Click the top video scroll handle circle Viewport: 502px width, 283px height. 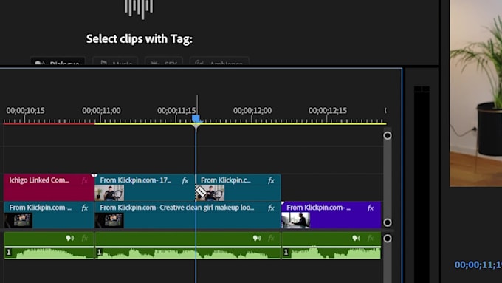tap(388, 135)
